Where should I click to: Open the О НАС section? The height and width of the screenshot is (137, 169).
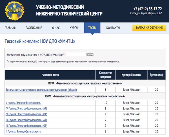click(56, 28)
